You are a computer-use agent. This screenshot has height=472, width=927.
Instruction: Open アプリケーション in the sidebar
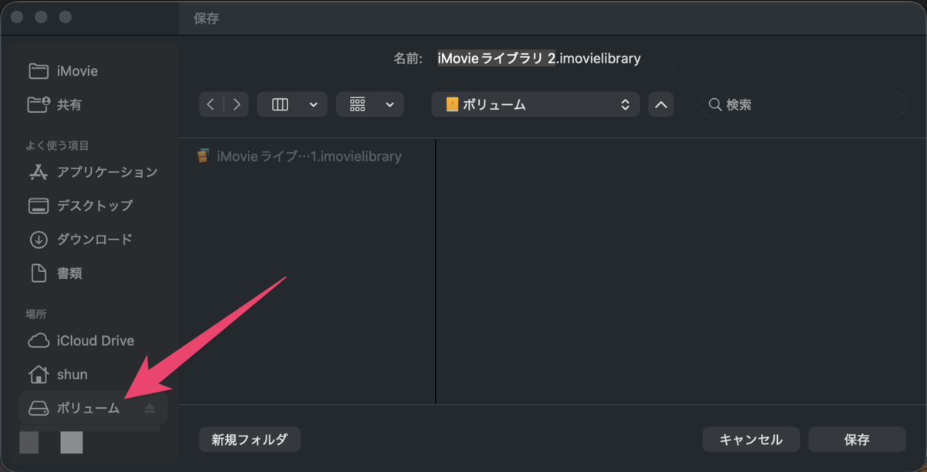point(93,171)
